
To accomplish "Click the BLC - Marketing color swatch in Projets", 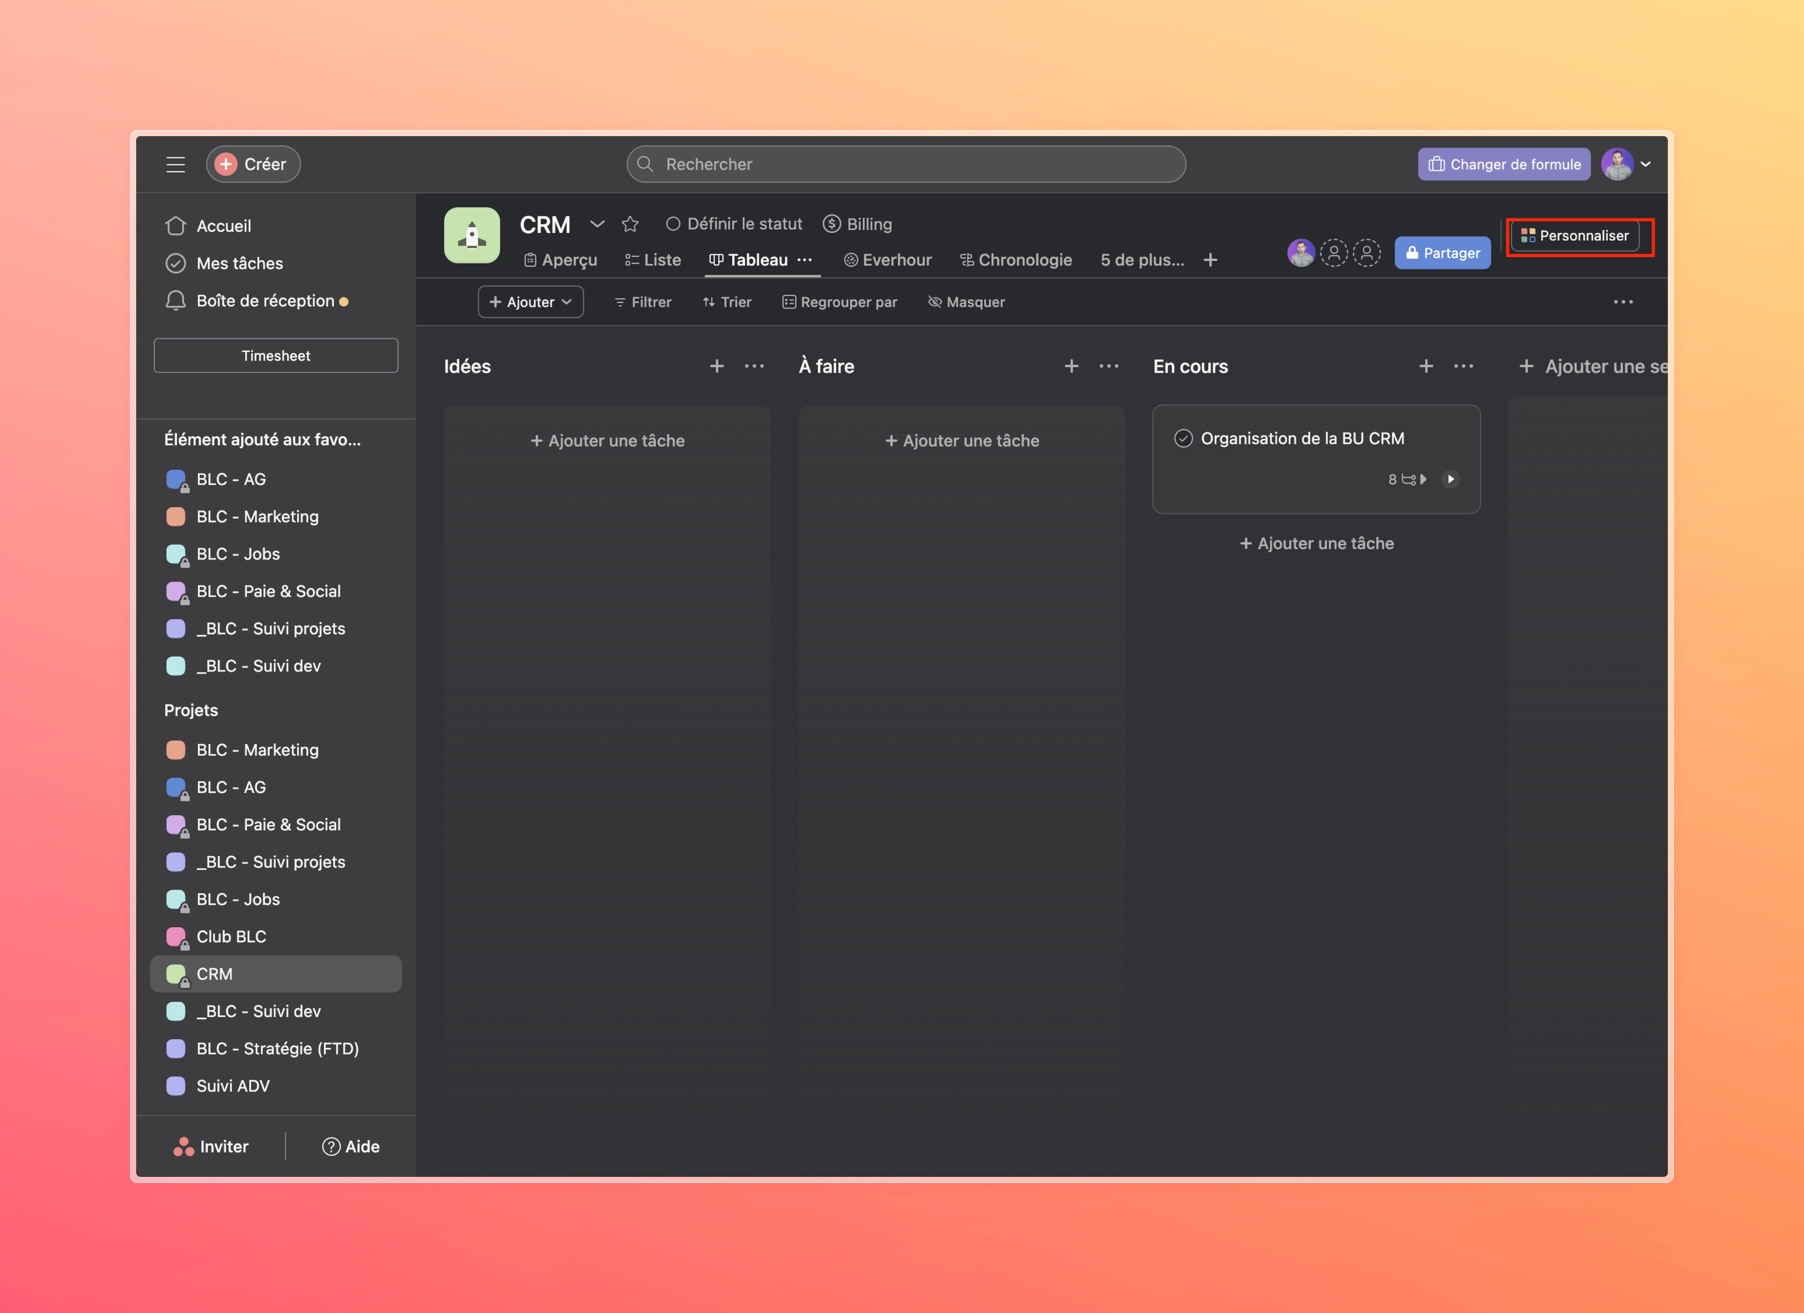I will click(x=176, y=750).
